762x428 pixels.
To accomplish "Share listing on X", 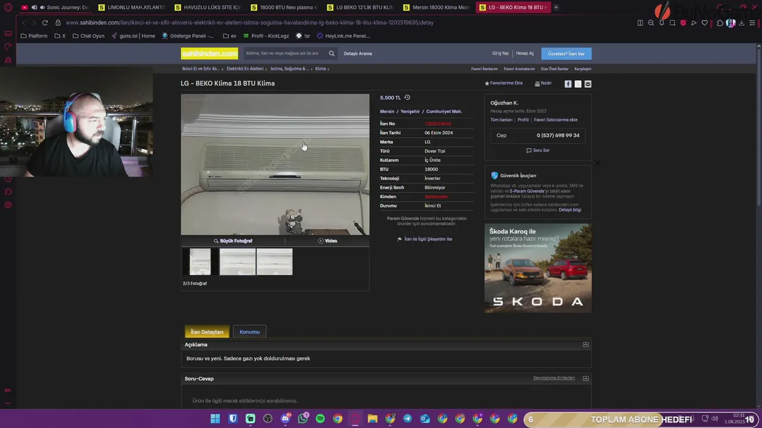I will (578, 84).
